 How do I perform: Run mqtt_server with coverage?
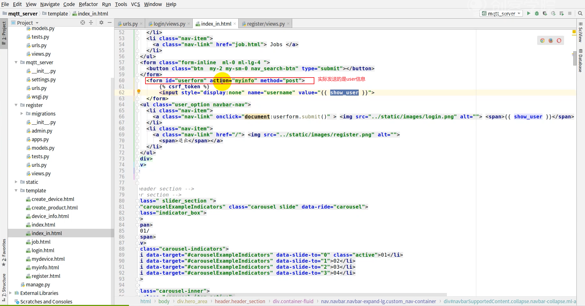545,13
